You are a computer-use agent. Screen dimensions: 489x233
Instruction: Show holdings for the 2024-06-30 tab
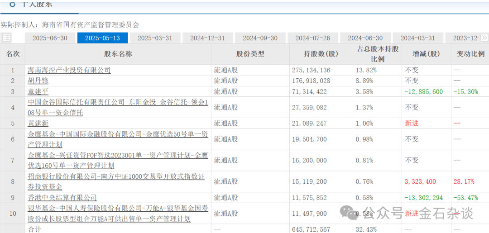365,38
